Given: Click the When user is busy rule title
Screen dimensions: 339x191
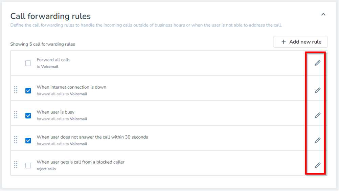Looking at the screenshot, I should pos(55,112).
